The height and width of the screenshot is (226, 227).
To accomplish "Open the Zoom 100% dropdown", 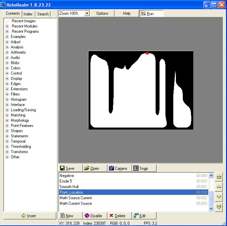I will click(x=87, y=13).
